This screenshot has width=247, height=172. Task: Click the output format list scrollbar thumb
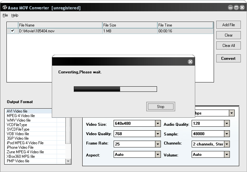68,131
